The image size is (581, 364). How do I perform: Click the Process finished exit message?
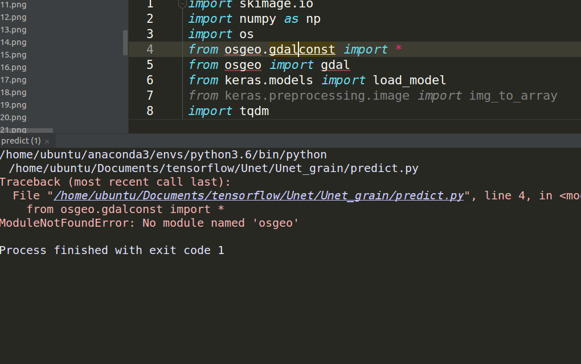[x=112, y=250]
